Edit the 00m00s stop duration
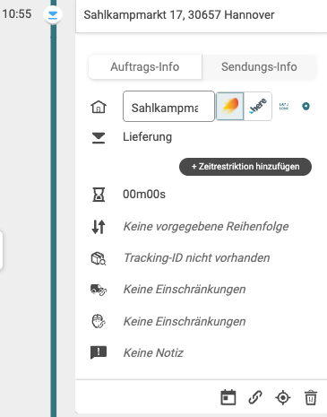The width and height of the screenshot is (327, 417). pyautogui.click(x=144, y=195)
